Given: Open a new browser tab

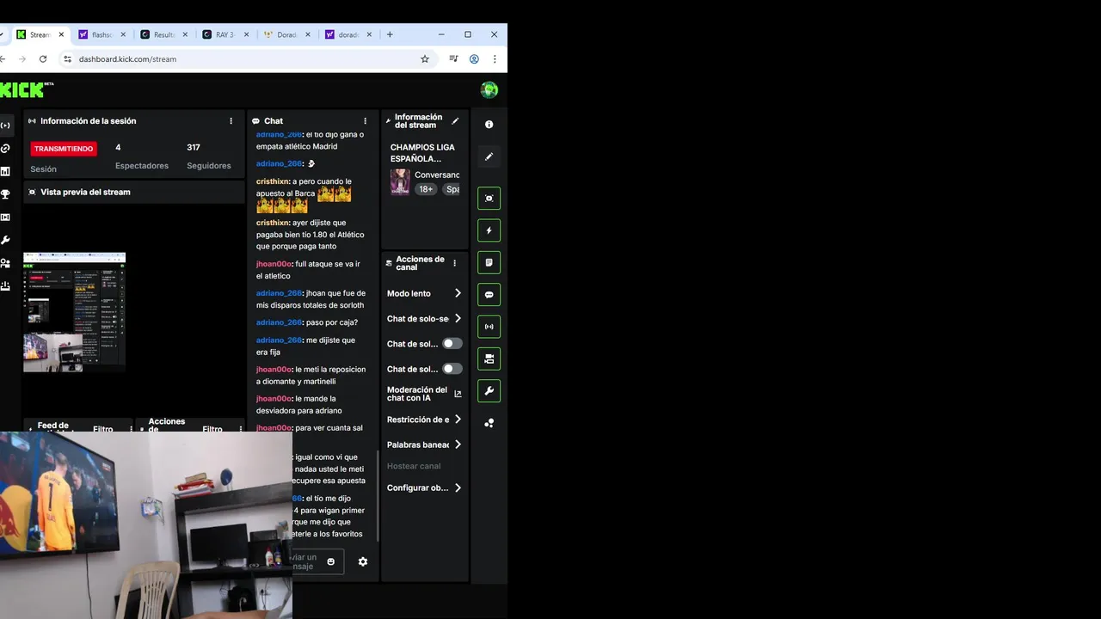Looking at the screenshot, I should tap(390, 34).
